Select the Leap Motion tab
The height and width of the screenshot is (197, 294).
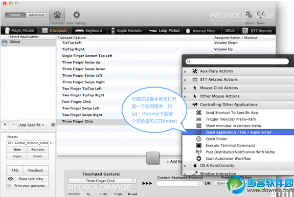coord(164,31)
